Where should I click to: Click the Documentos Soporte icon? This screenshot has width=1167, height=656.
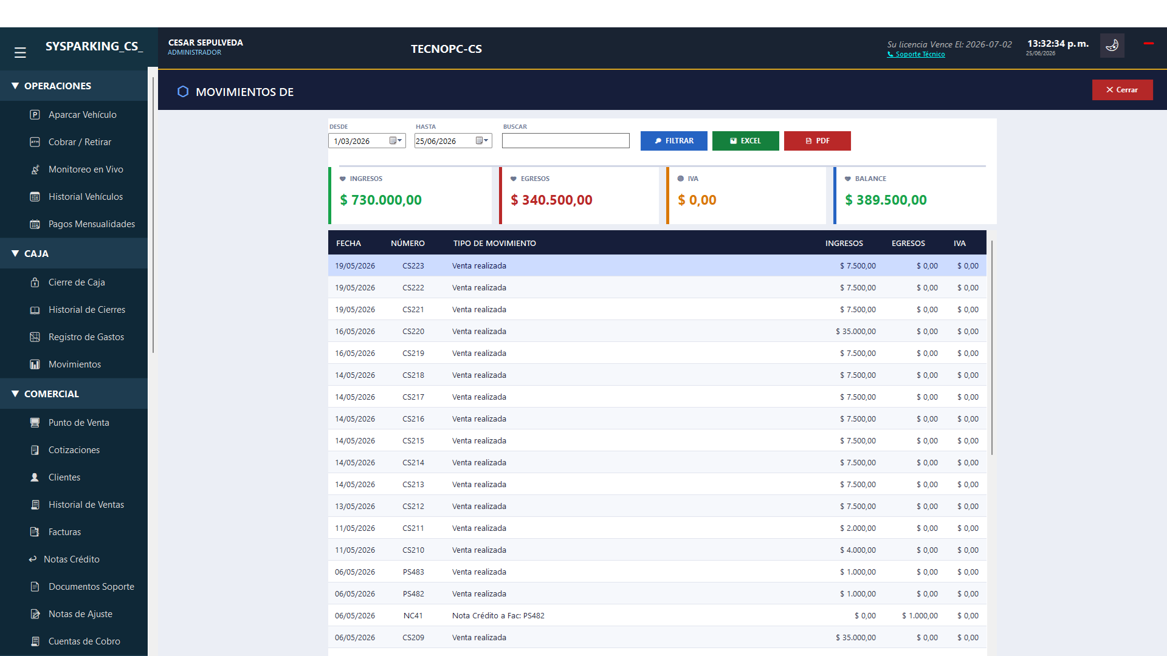pyautogui.click(x=35, y=587)
